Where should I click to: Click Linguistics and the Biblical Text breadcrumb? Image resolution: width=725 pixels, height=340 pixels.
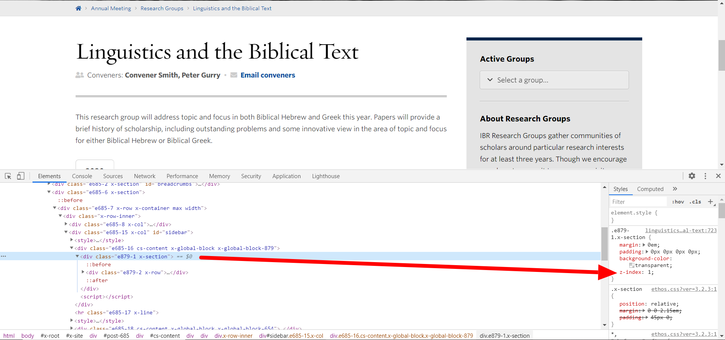pyautogui.click(x=232, y=8)
